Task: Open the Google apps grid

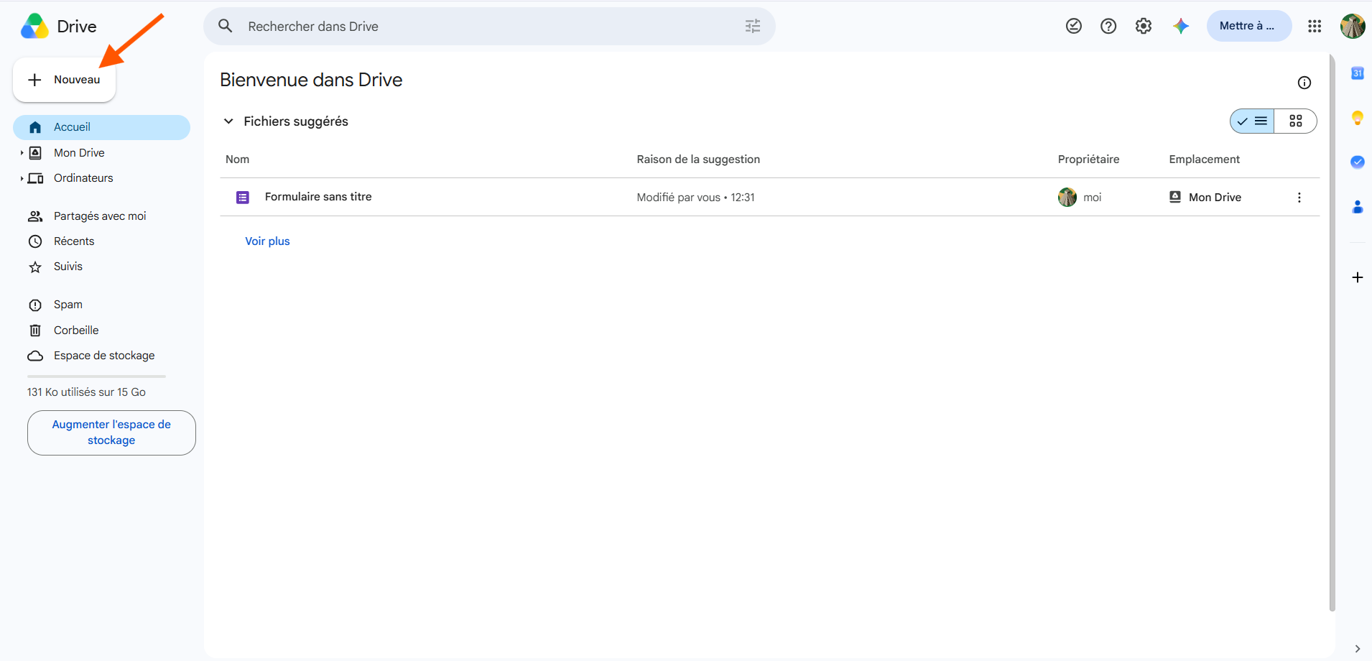Action: pyautogui.click(x=1315, y=26)
